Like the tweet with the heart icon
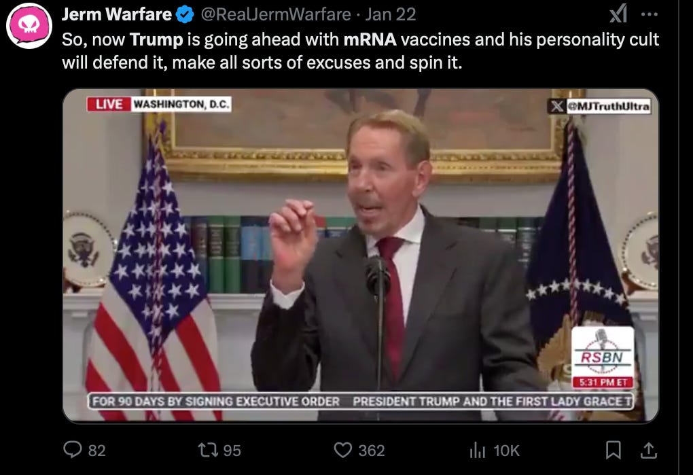693x475 pixels. coord(343,450)
